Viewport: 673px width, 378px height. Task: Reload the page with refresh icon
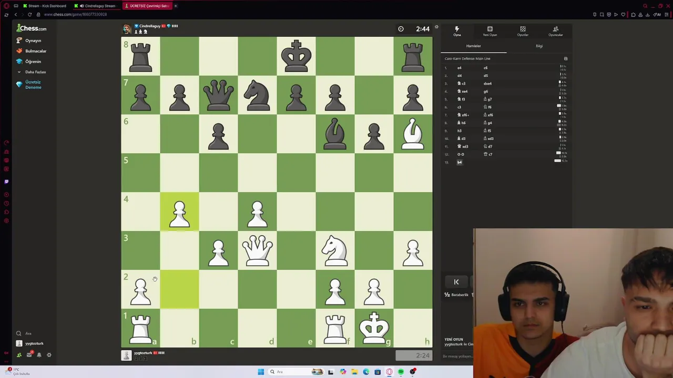pyautogui.click(x=29, y=15)
